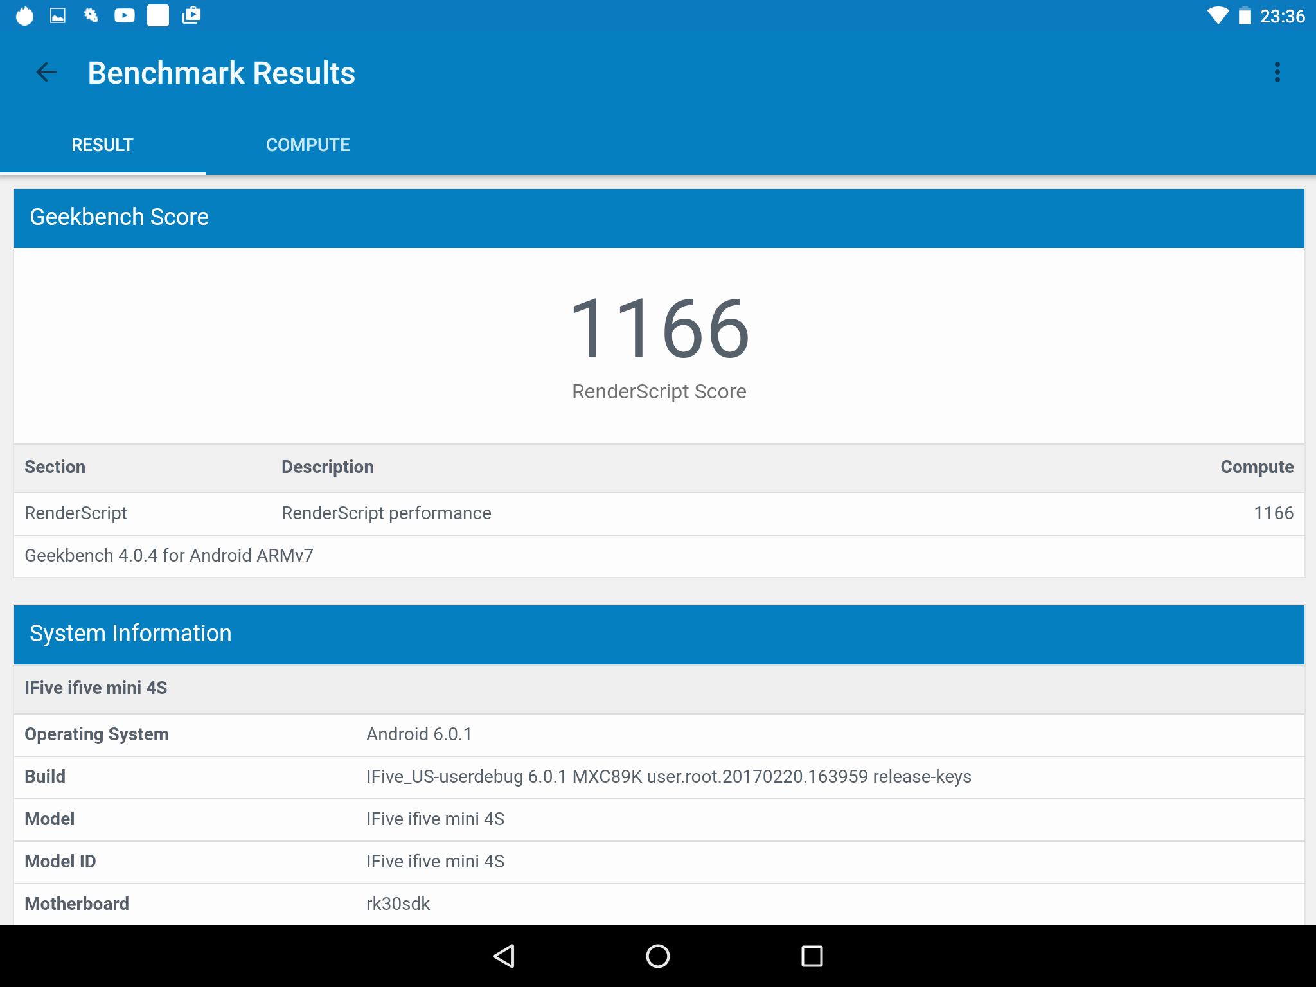Tap the battery status icon
Screen dimensions: 1316x987
[1245, 15]
